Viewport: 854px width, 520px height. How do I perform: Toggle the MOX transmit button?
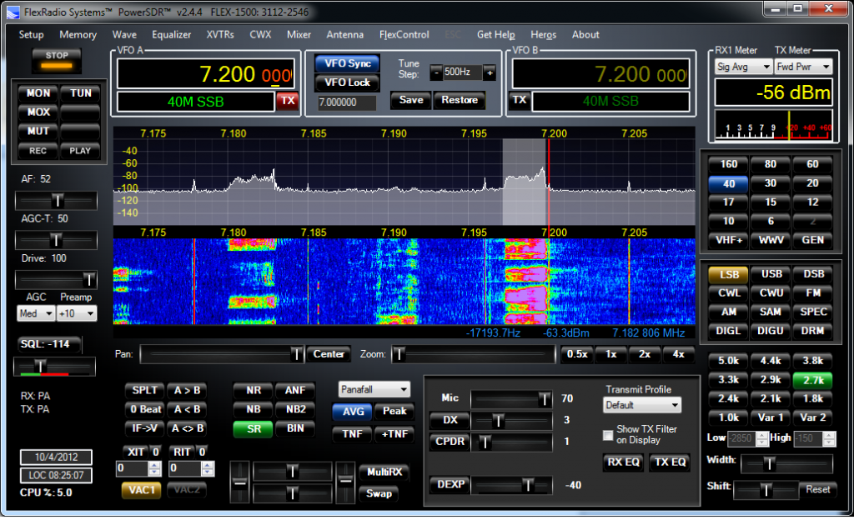tap(38, 112)
